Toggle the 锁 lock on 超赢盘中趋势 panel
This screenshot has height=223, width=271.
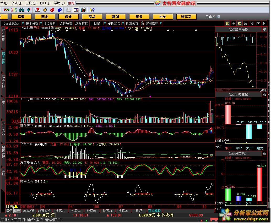264,29
